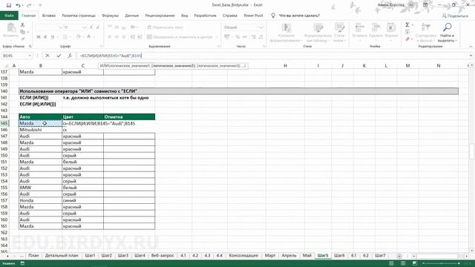
Task: Open the Формулы ribbon tab
Action: click(111, 16)
